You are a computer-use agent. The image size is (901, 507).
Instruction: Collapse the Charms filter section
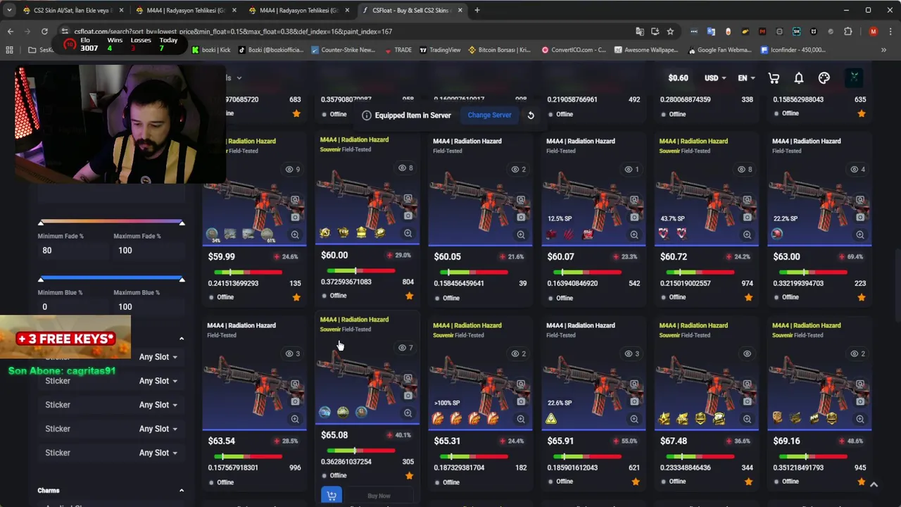pos(181,491)
